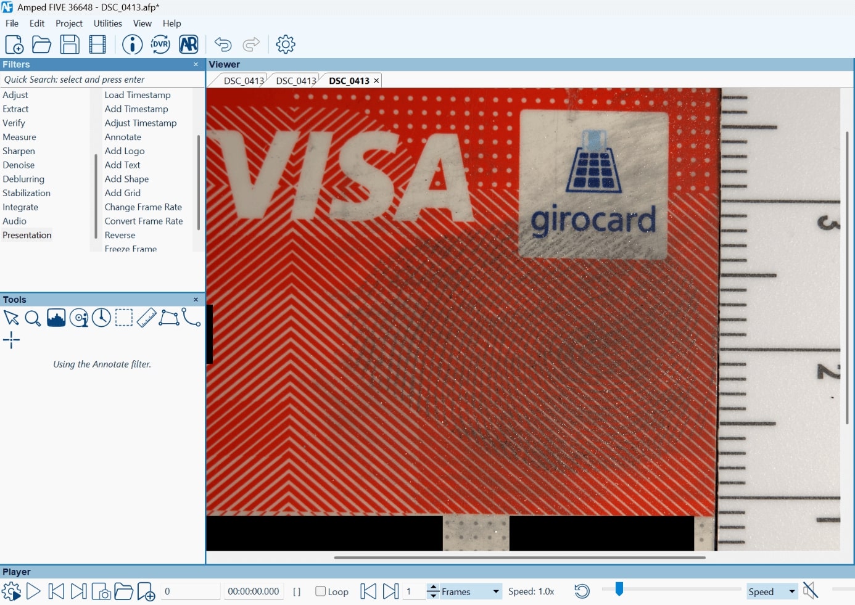Open project using the folder toolbar icon

[41, 44]
